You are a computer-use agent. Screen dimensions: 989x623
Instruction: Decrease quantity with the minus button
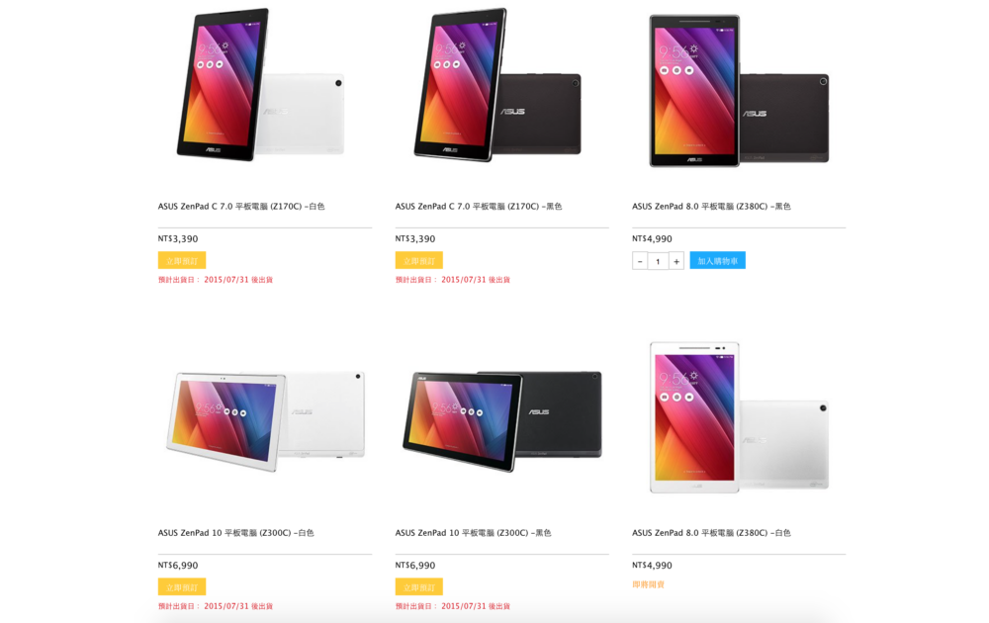coord(640,261)
